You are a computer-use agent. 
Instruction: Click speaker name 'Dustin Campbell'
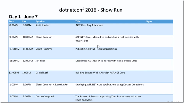click(44, 96)
